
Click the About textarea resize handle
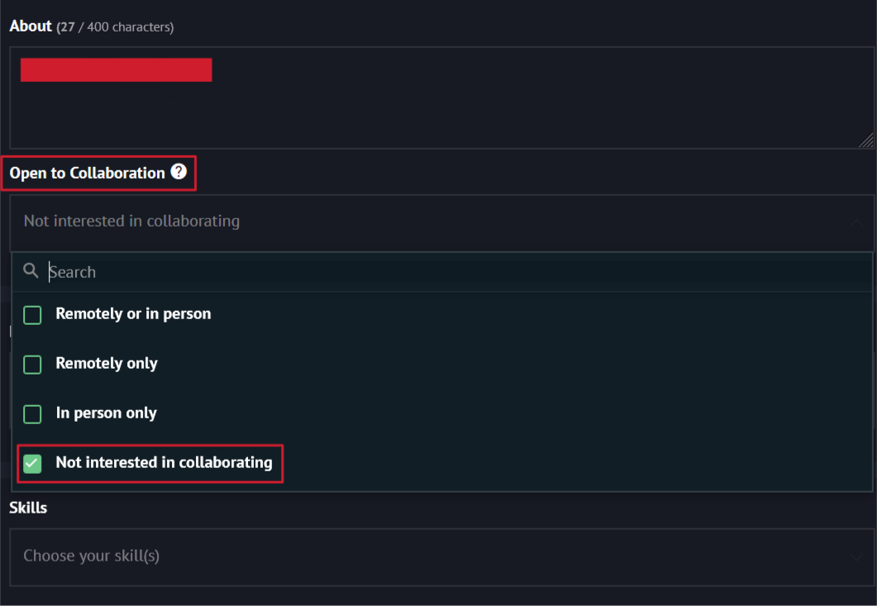865,141
